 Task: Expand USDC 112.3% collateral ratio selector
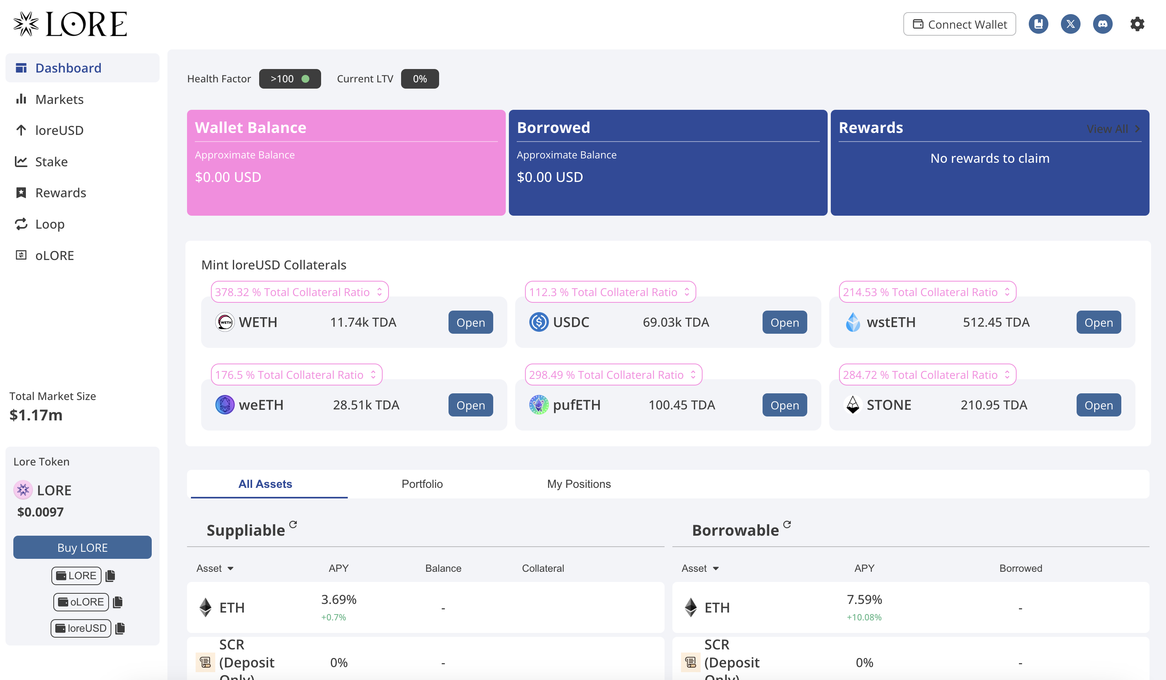(x=610, y=292)
